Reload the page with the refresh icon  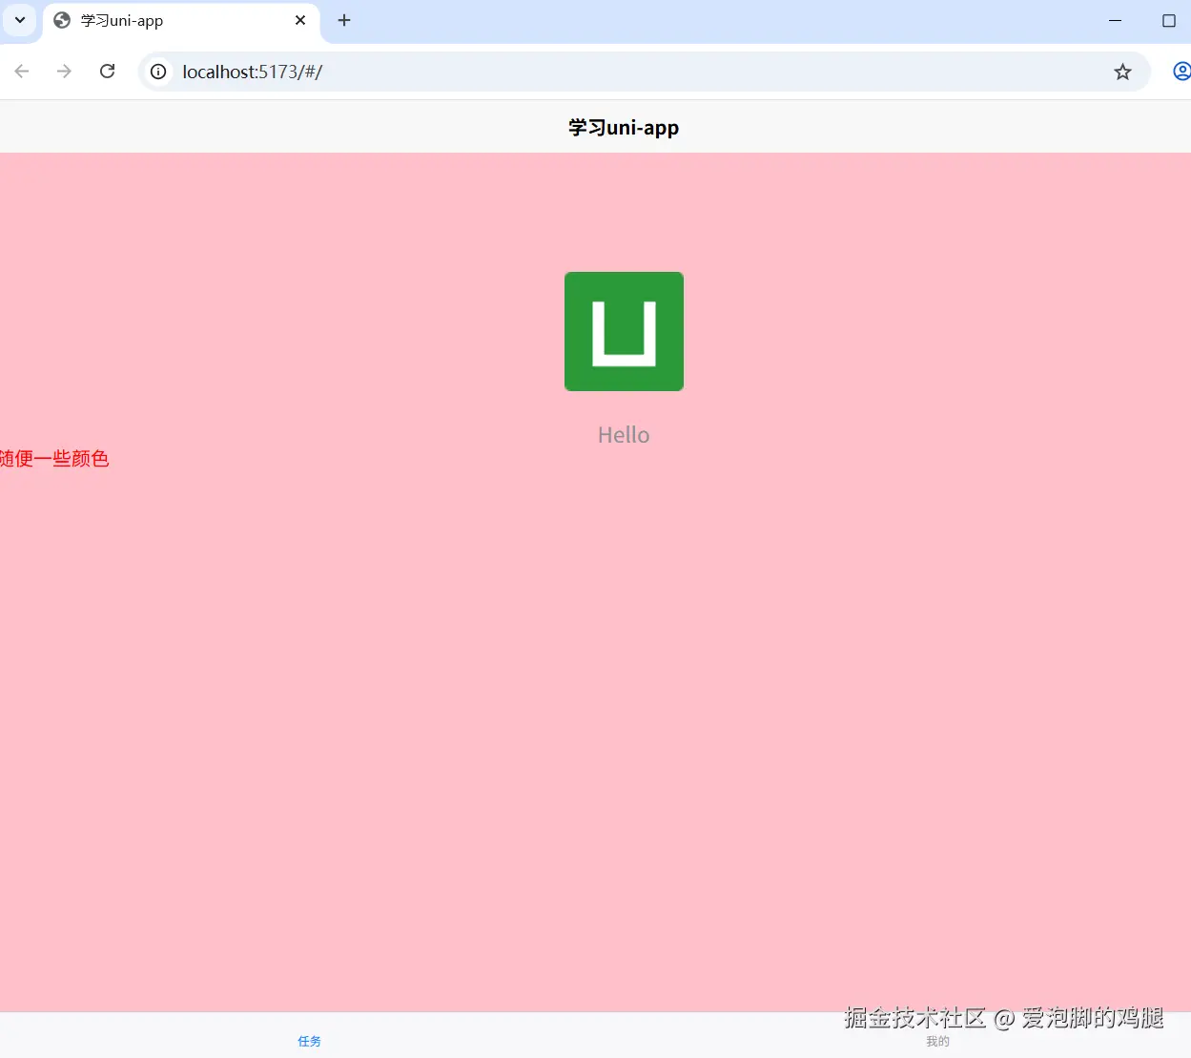tap(108, 72)
